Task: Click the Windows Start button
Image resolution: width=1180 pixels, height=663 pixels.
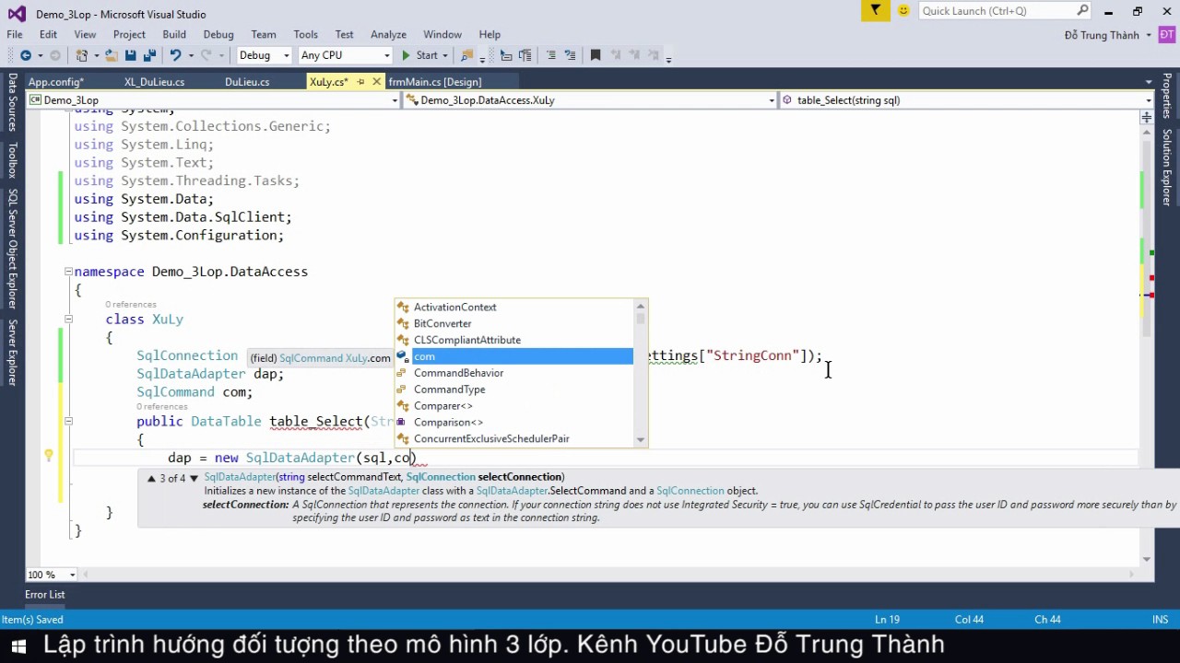Action: (x=18, y=644)
